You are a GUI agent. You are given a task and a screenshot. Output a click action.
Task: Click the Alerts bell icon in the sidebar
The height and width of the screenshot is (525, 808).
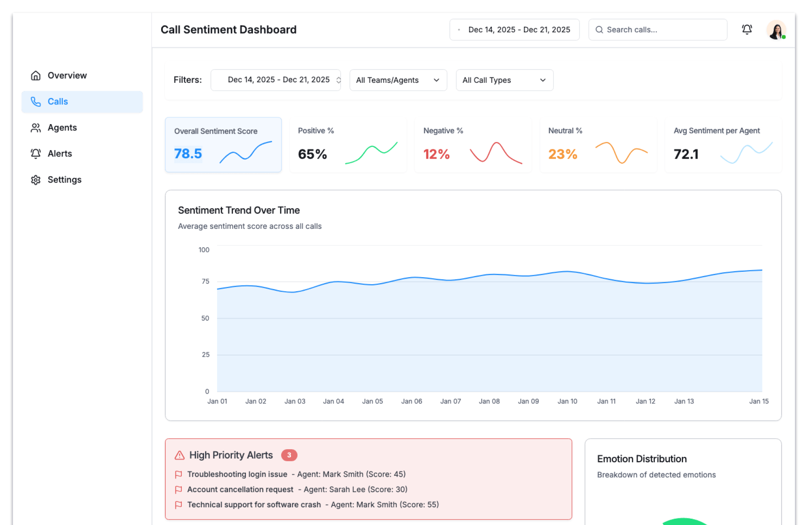36,154
